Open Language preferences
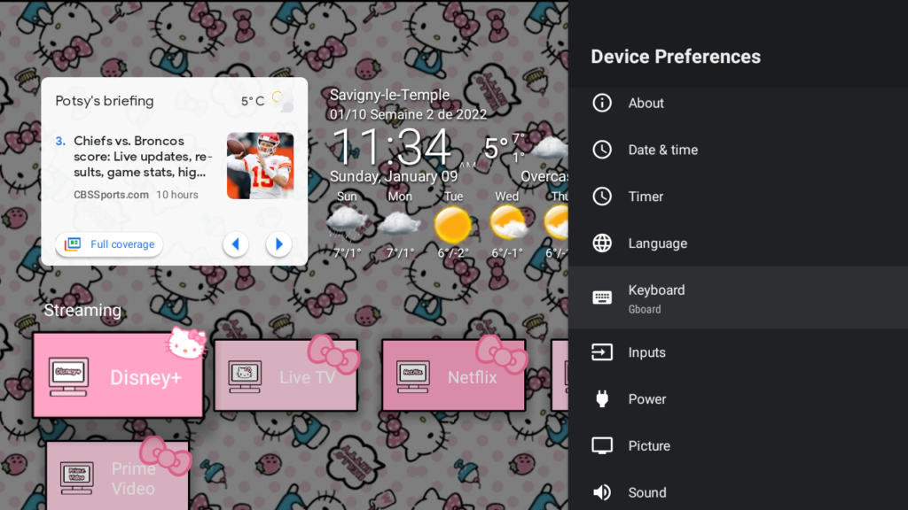 [x=738, y=243]
